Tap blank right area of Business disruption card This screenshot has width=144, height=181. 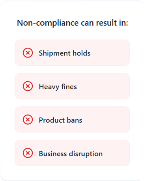click(x=116, y=153)
